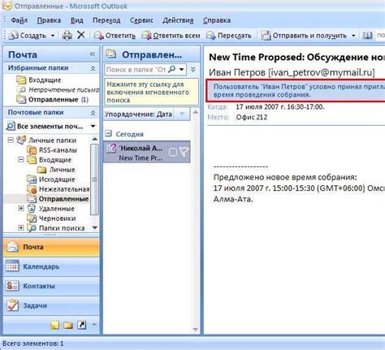This screenshot has height=350, width=385.
Task: Collapse the Почта navigation pane chevron
Action: (93, 54)
